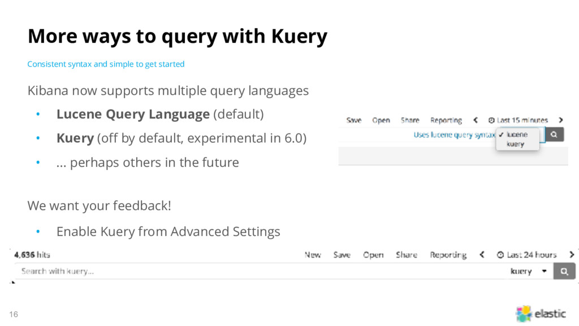Viewport: 579px width, 326px height.
Task: Open the Last 24 hours time picker
Action: pyautogui.click(x=531, y=255)
